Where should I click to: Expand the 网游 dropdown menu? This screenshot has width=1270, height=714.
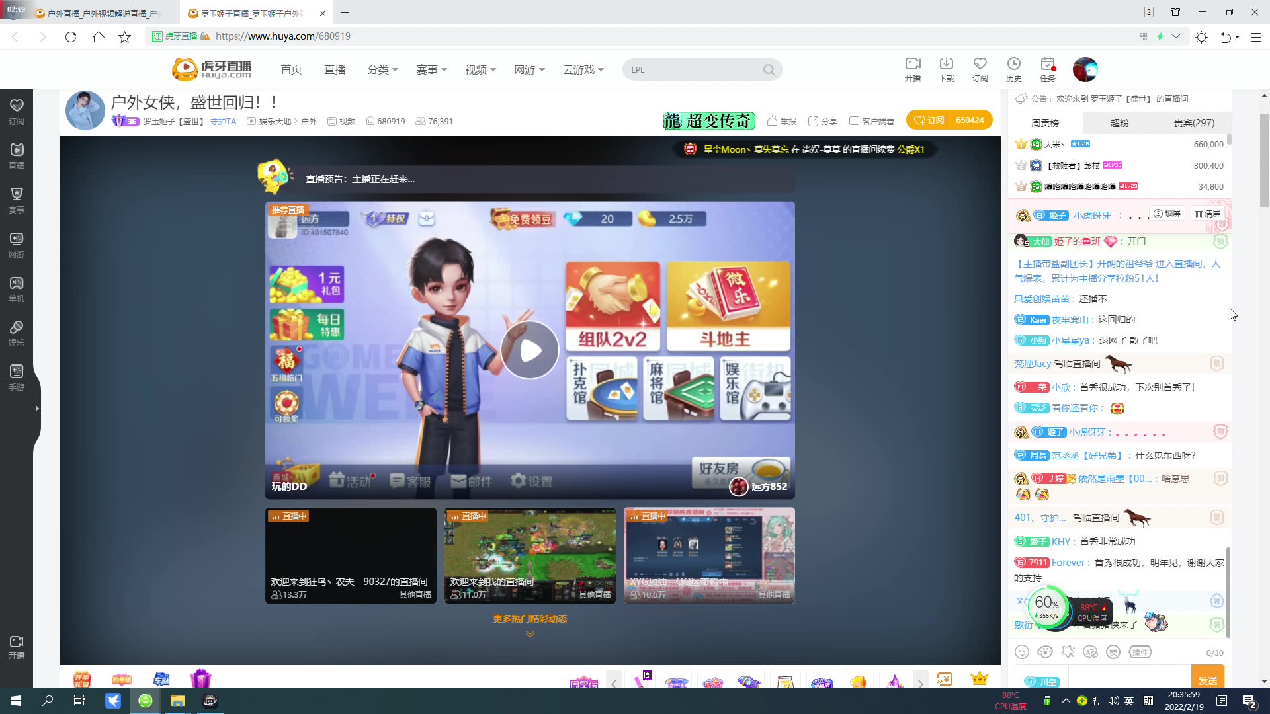(x=529, y=69)
